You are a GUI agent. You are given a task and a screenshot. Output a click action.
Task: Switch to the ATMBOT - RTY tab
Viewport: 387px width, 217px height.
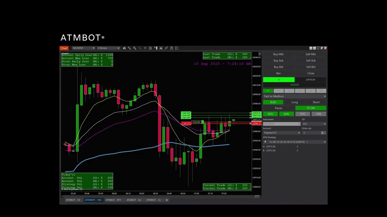[x=113, y=200]
